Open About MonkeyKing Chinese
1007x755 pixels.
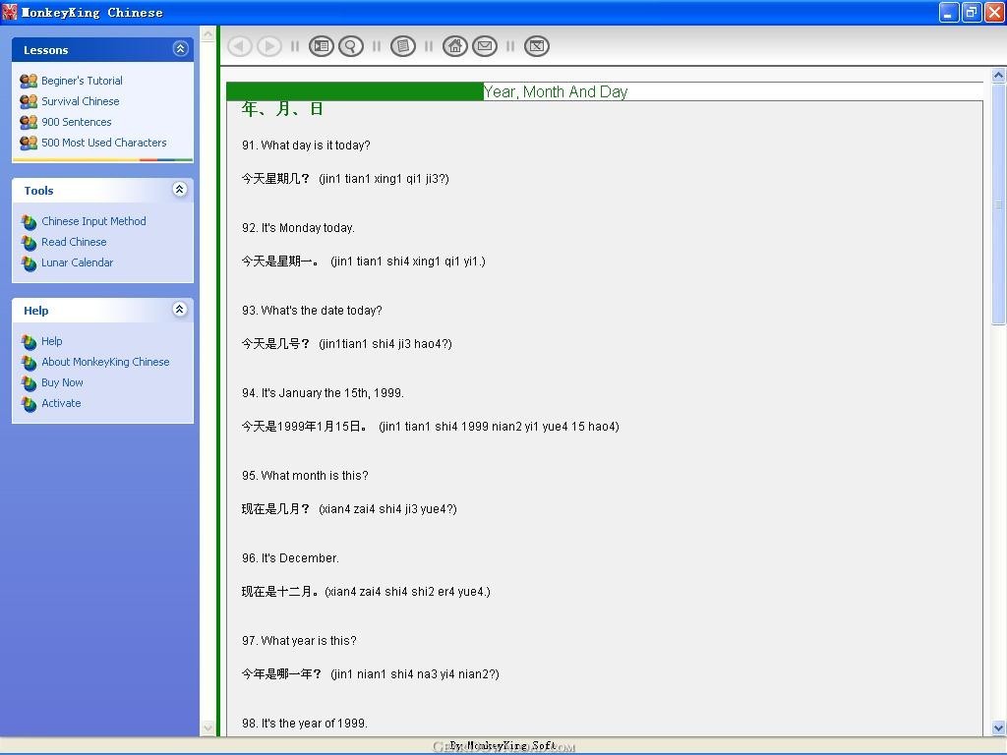[105, 362]
